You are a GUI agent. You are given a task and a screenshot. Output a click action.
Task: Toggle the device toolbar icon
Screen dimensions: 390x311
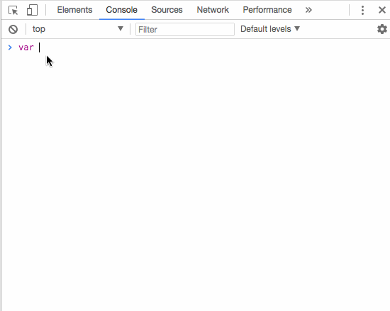32,10
